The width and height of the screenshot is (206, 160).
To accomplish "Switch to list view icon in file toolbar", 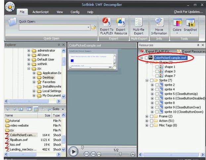I will click(29, 109).
